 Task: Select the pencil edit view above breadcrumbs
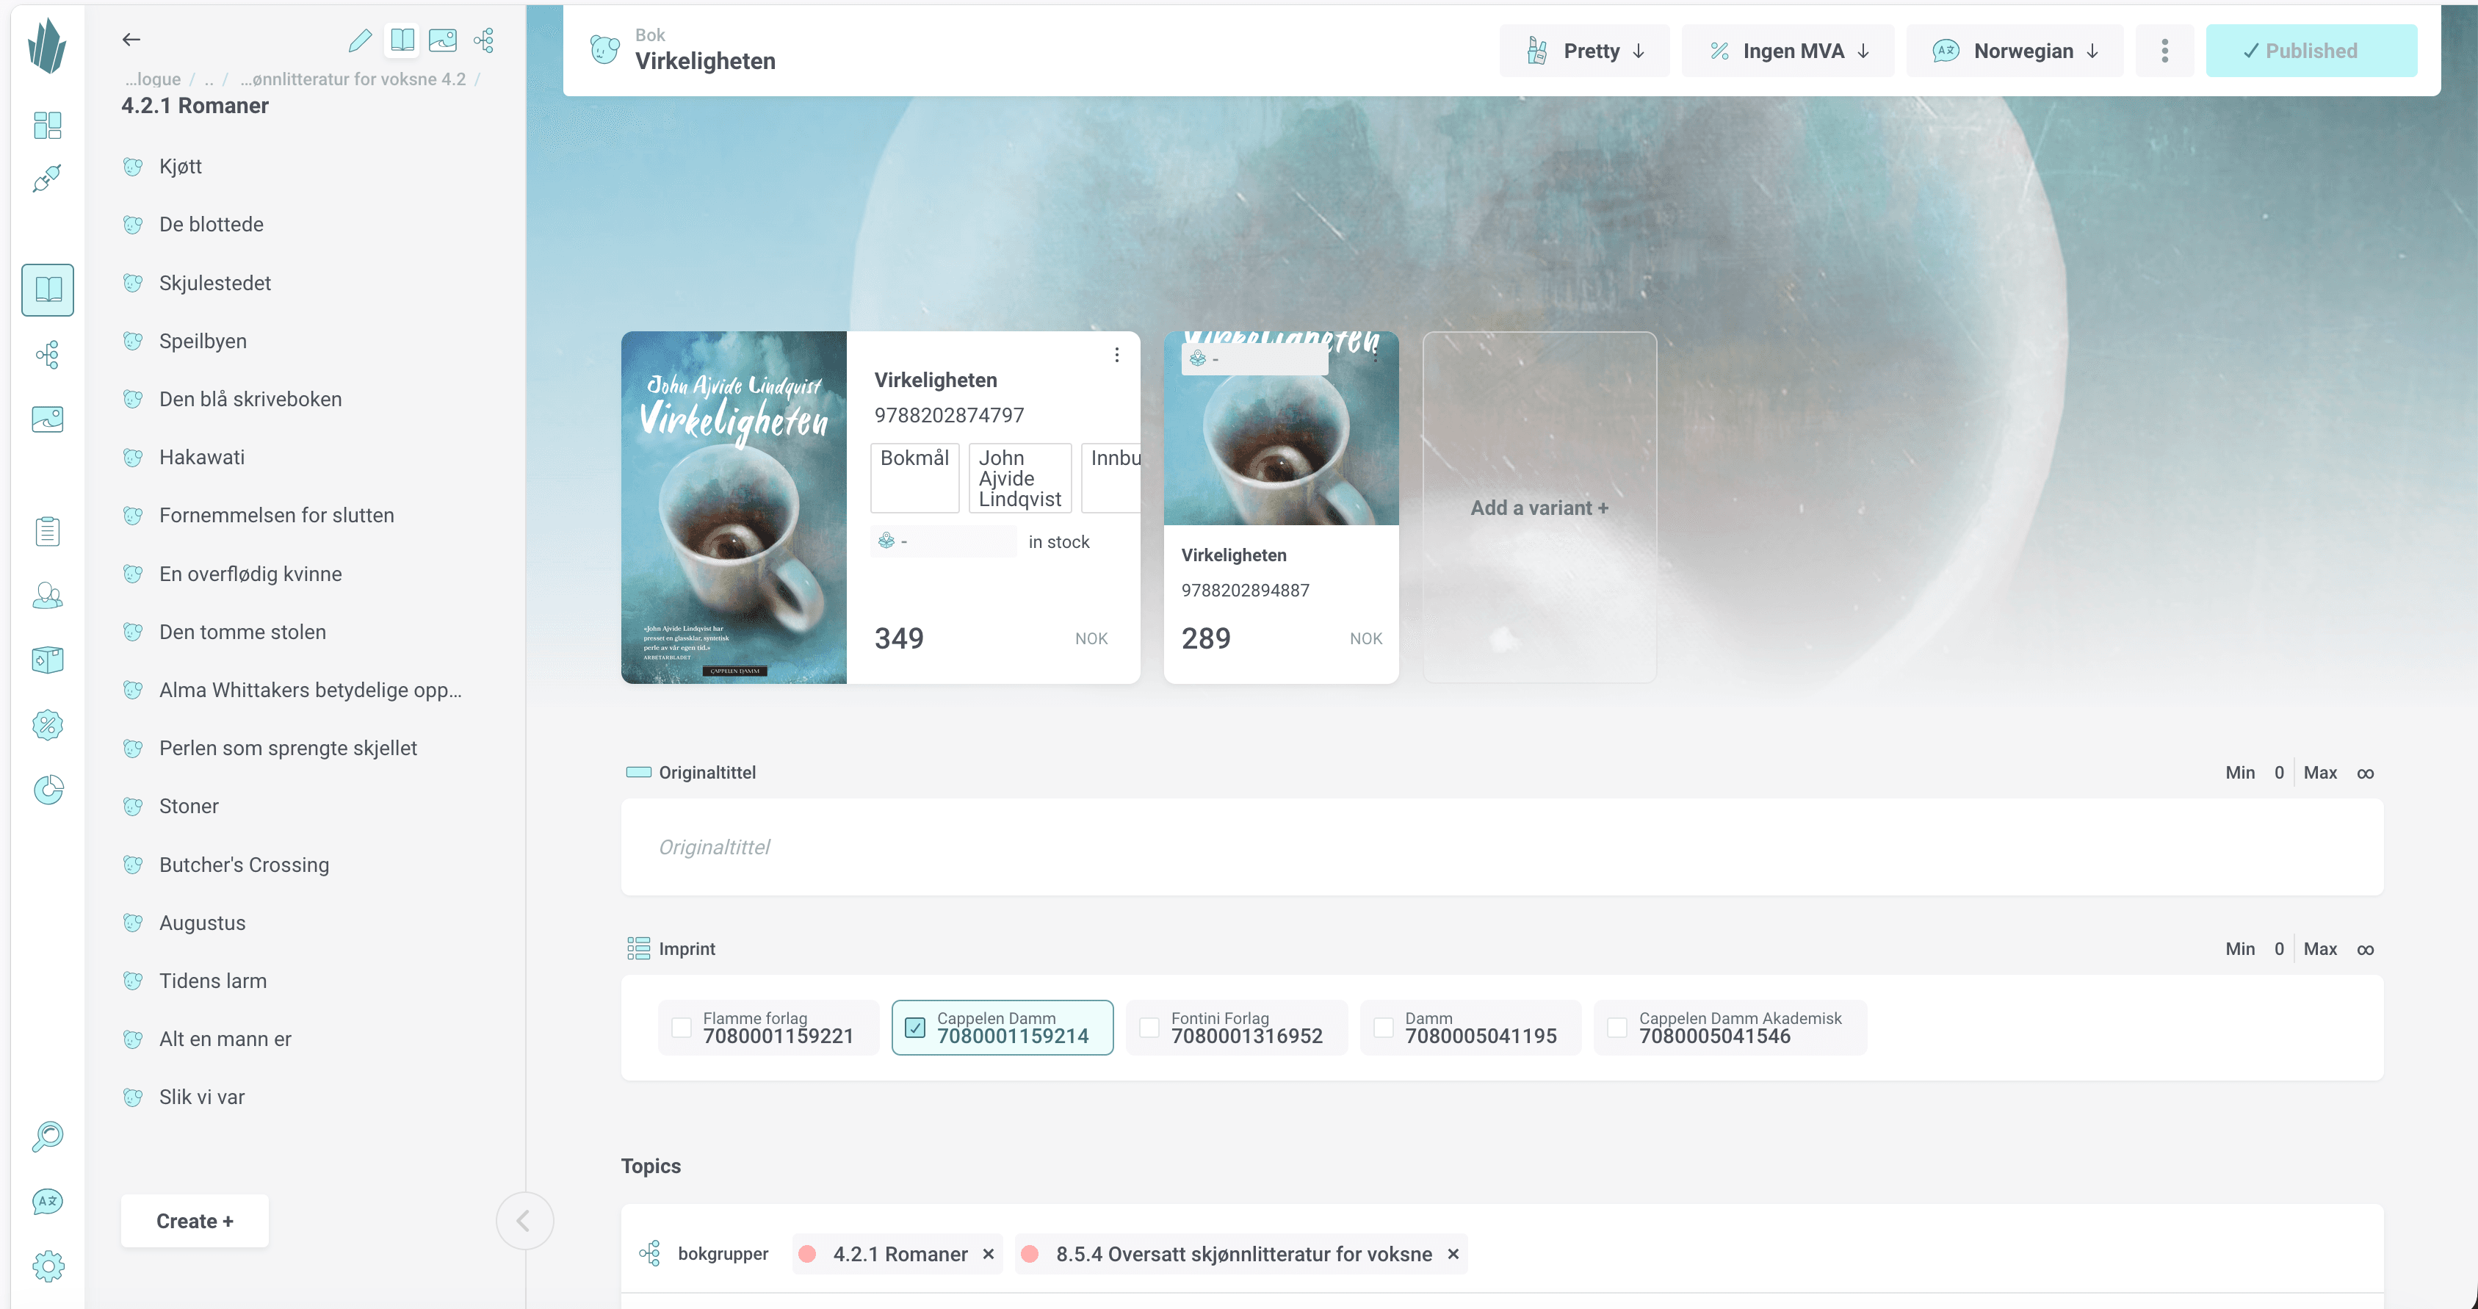(x=360, y=40)
